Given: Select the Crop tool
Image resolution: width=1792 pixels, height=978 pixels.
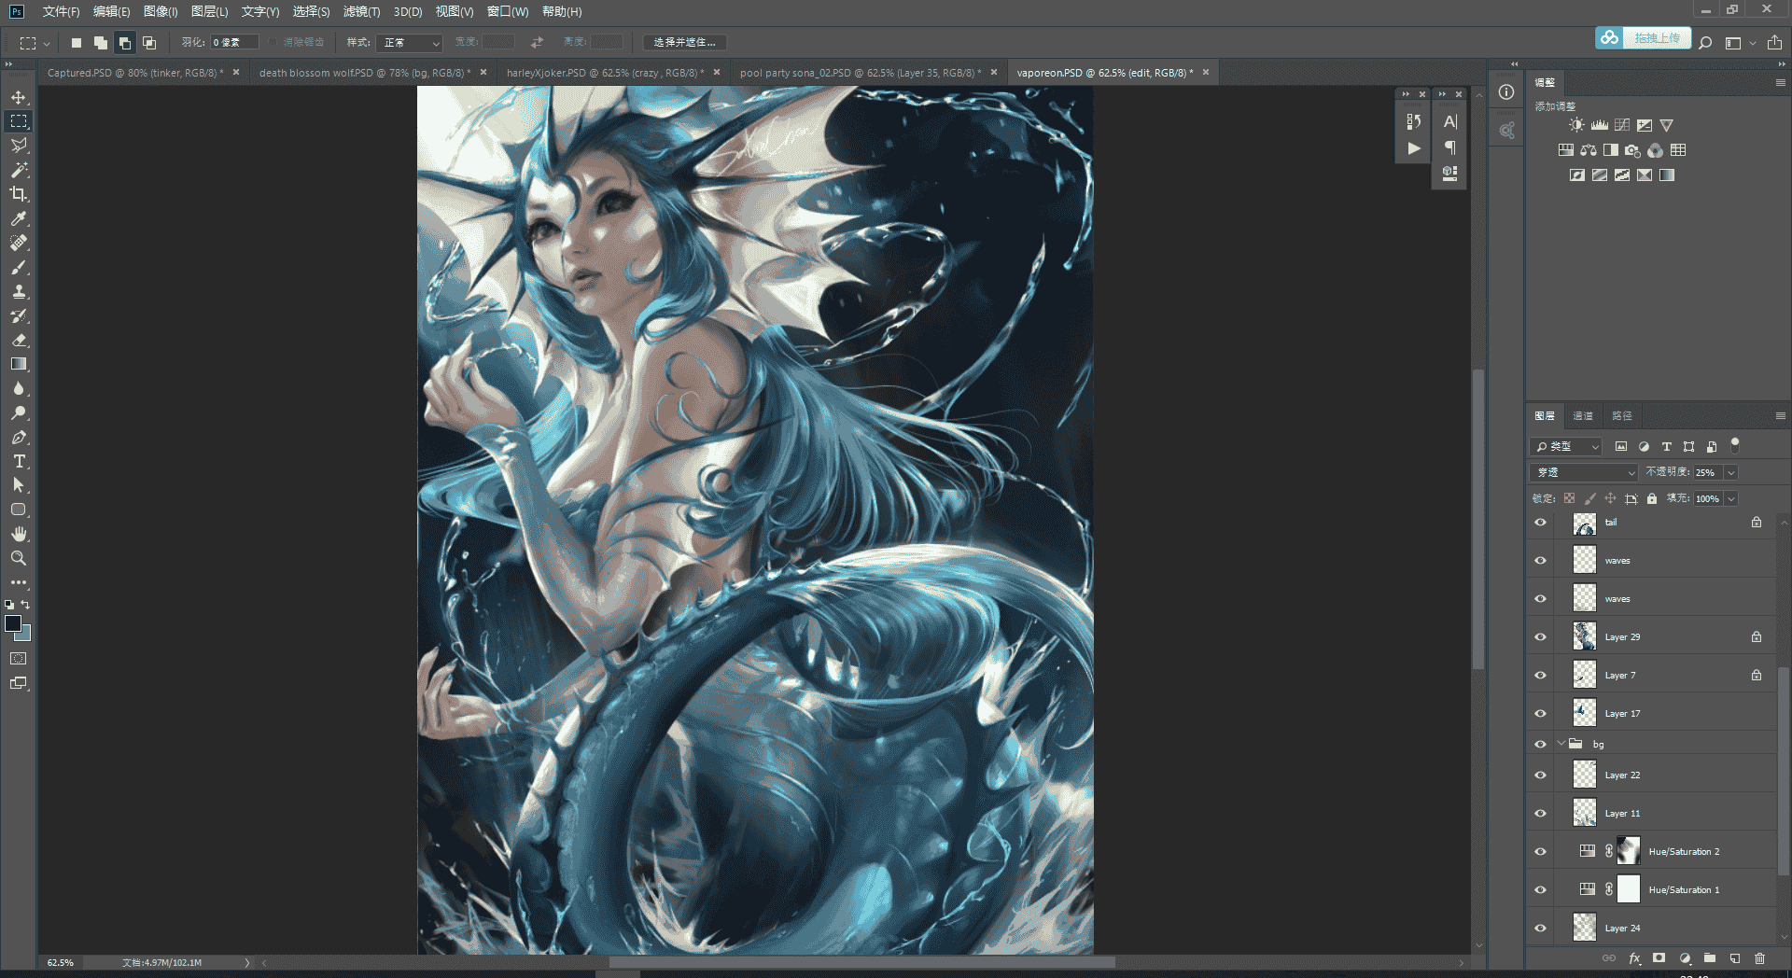Looking at the screenshot, I should click(19, 194).
